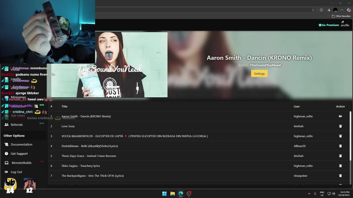Open the Copilot sidebar icon
Image resolution: width=353 pixels, height=198 pixels.
coord(349,10)
